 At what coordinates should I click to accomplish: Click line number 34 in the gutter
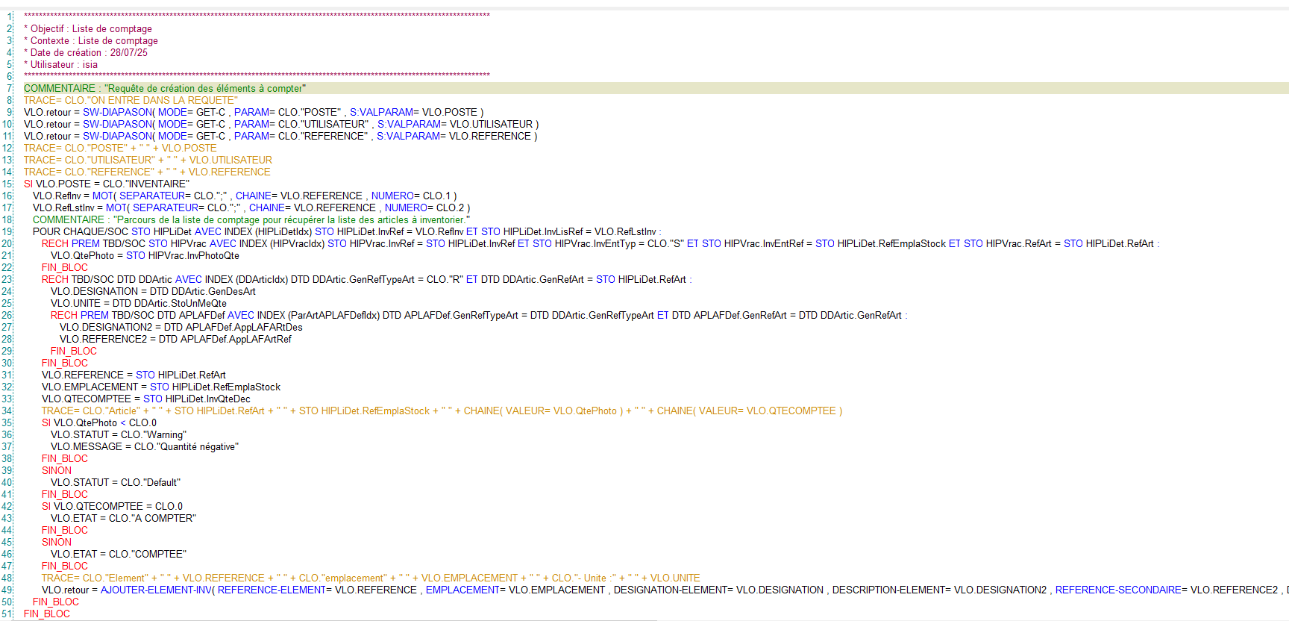pos(7,411)
